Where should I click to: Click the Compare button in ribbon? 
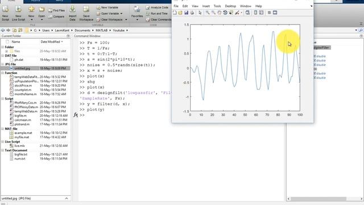(56, 17)
